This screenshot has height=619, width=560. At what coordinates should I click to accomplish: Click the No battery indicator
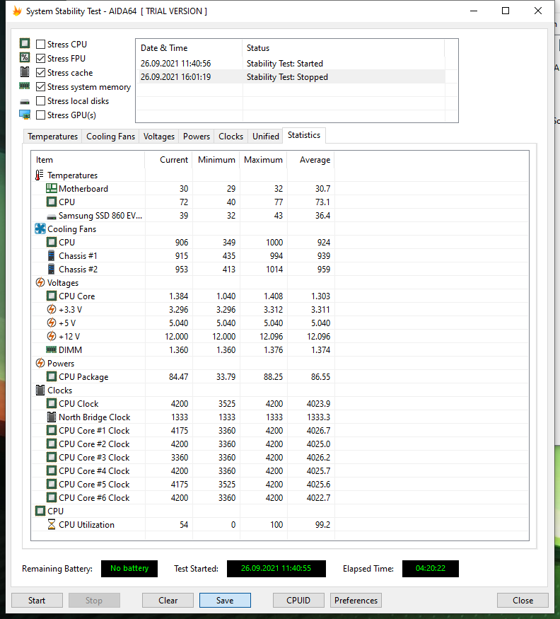pyautogui.click(x=129, y=568)
